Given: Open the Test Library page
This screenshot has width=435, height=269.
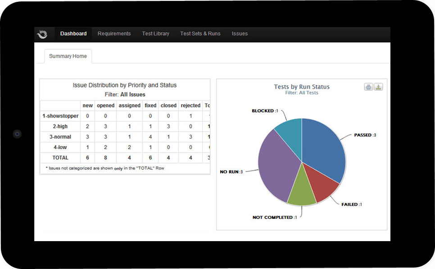Looking at the screenshot, I should point(155,34).
